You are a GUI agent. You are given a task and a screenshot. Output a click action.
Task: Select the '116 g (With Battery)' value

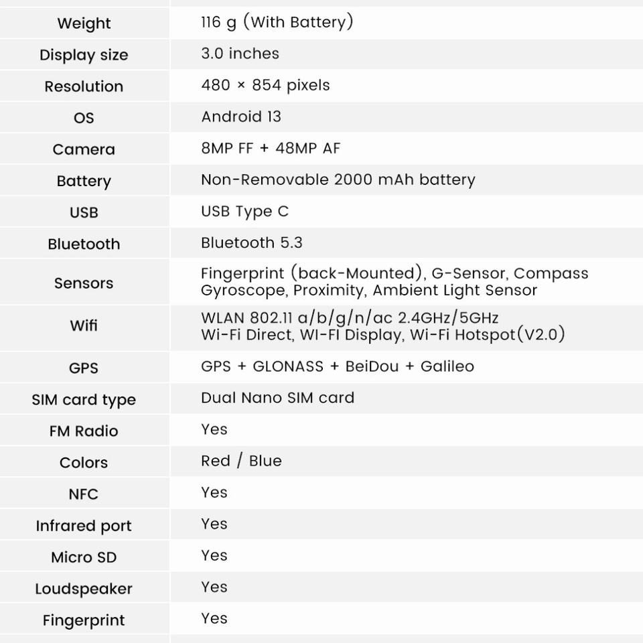pyautogui.click(x=277, y=22)
